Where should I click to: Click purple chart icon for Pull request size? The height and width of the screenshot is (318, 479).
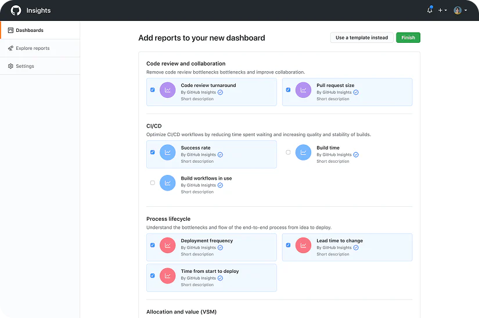tap(303, 90)
